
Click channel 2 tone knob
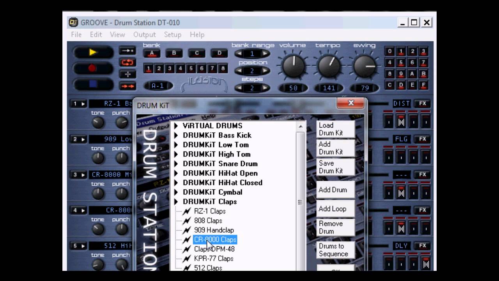click(98, 158)
